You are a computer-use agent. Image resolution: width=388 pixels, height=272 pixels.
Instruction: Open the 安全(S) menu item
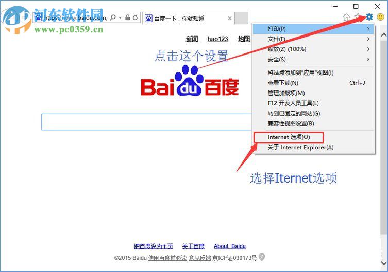point(313,59)
